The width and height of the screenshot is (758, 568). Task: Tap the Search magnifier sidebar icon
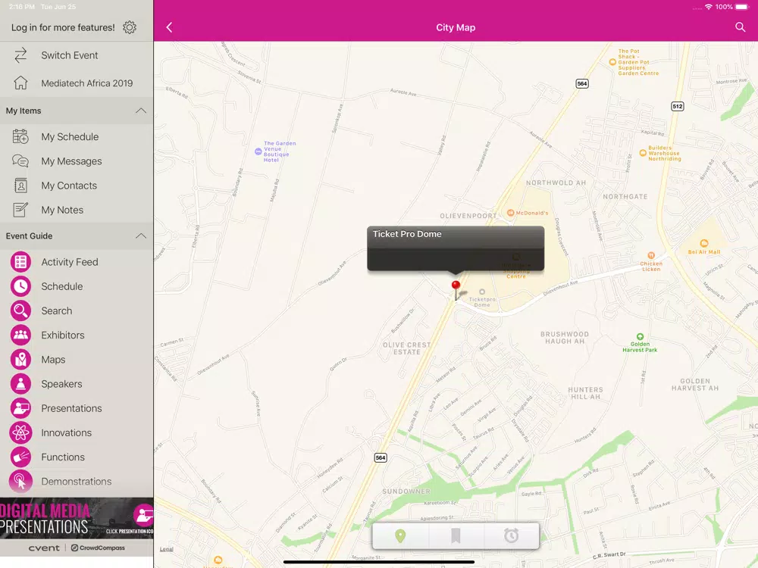pos(20,311)
